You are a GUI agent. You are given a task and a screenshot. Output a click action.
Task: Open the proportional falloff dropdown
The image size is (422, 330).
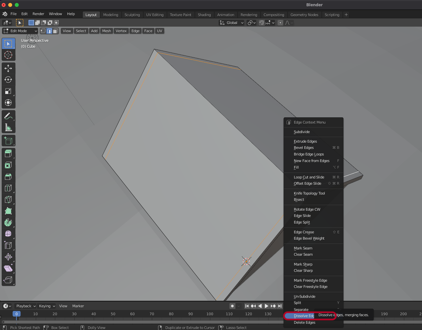(x=289, y=23)
